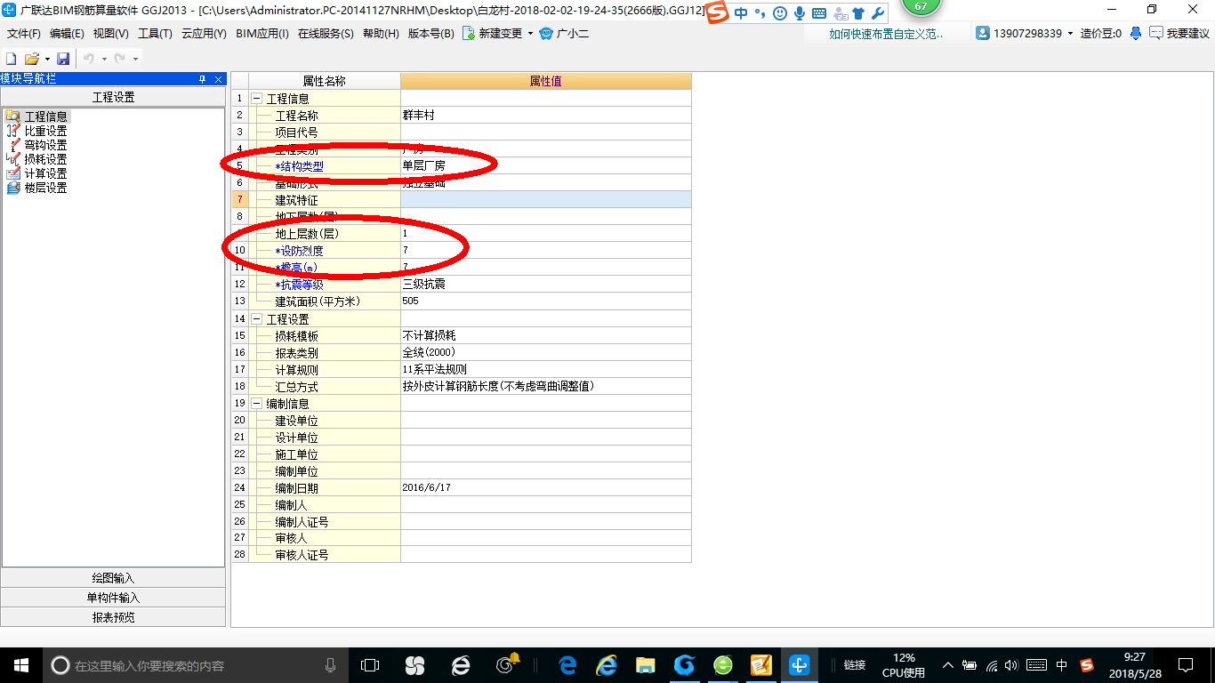The width and height of the screenshot is (1215, 683).
Task: Click the empty 建筑特征 value cell
Action: click(x=545, y=200)
